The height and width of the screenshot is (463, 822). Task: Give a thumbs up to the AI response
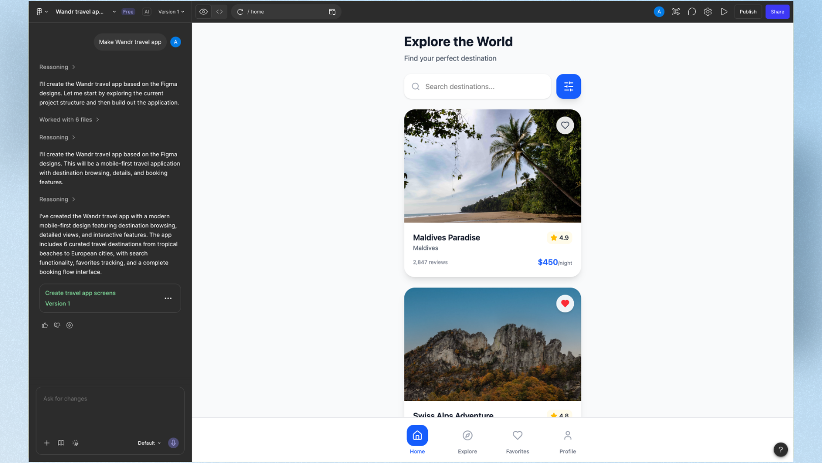(45, 325)
